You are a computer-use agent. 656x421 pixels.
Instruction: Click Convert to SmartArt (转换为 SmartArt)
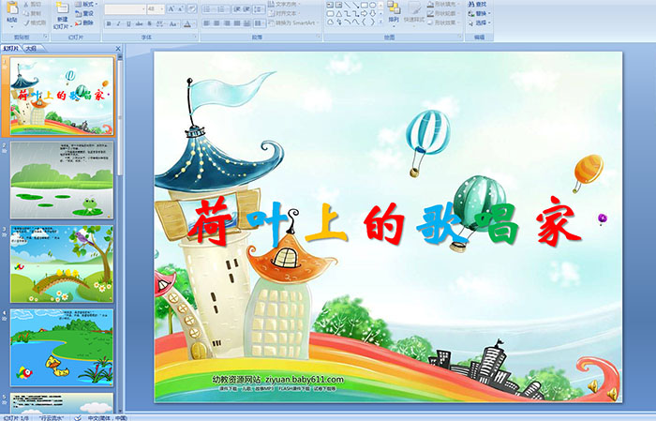pyautogui.click(x=293, y=23)
